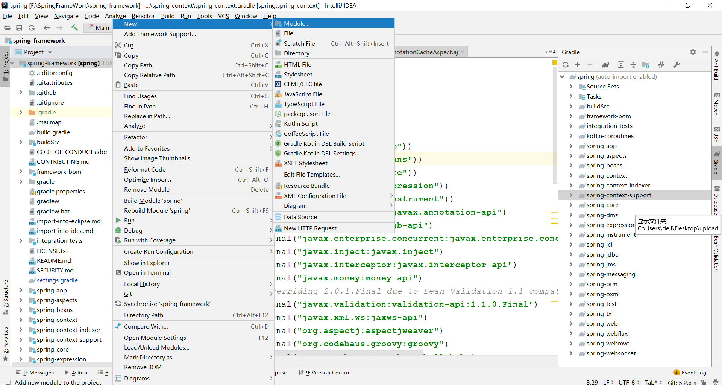This screenshot has width=722, height=385.
Task: Click the plus icon to attach Gradle project
Action: pyautogui.click(x=578, y=65)
